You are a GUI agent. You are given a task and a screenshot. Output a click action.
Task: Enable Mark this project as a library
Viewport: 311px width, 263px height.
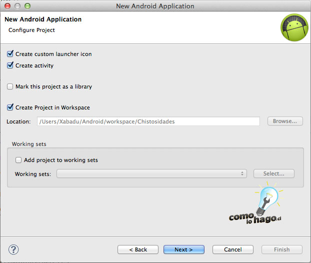point(10,86)
